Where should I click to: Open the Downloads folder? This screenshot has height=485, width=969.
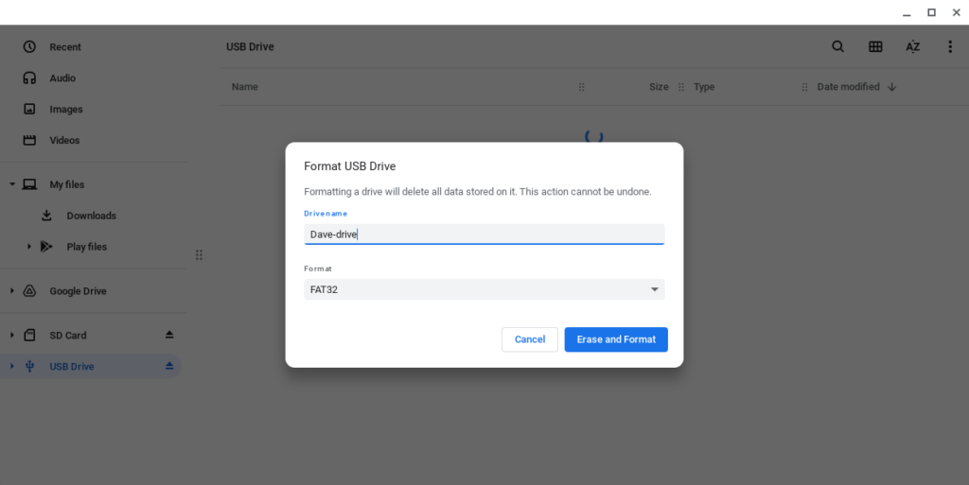(x=91, y=216)
